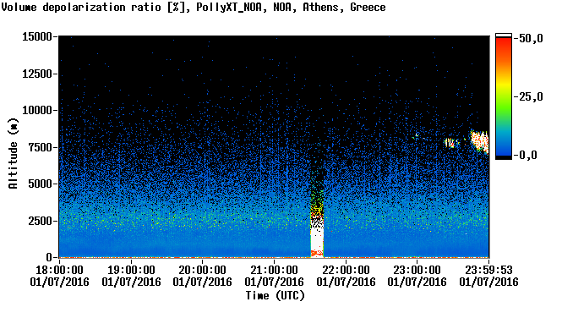Screen dimensions: 562x329
Task: Select the Altitude (m) axis label
Action: tap(14, 154)
